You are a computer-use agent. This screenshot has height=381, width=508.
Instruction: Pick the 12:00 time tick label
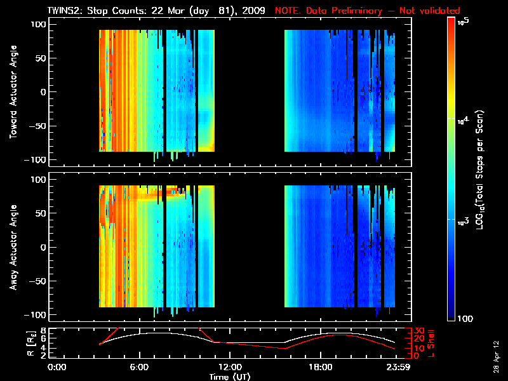tap(230, 366)
